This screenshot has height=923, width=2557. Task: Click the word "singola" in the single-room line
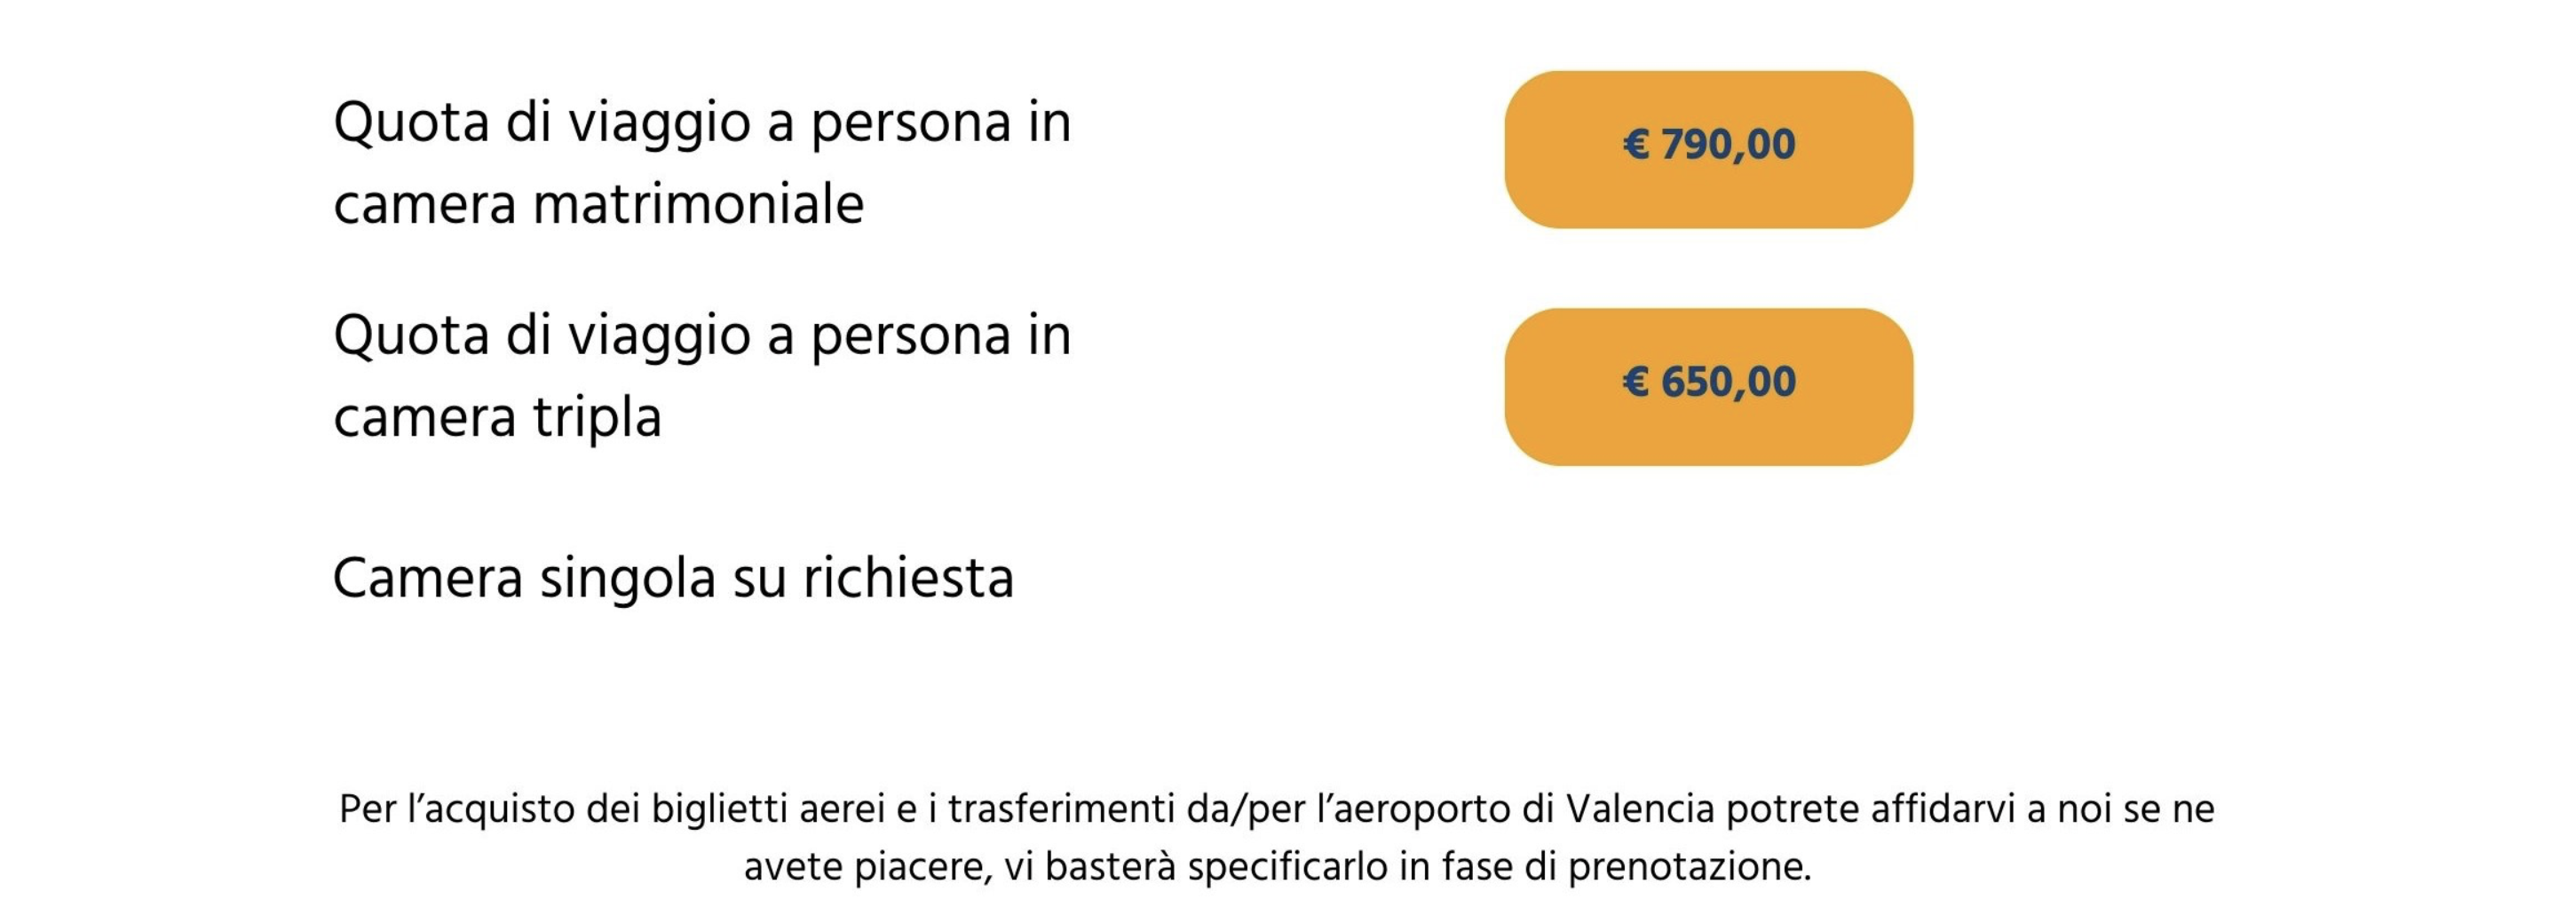[628, 579]
